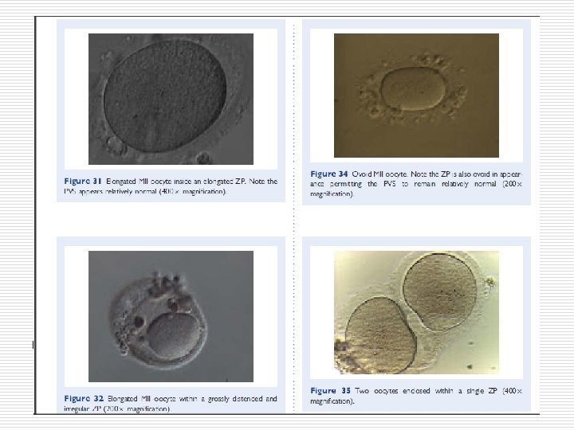The image size is (574, 430).
Task: Select the 'Figure 31' caption label
Action: (x=82, y=182)
